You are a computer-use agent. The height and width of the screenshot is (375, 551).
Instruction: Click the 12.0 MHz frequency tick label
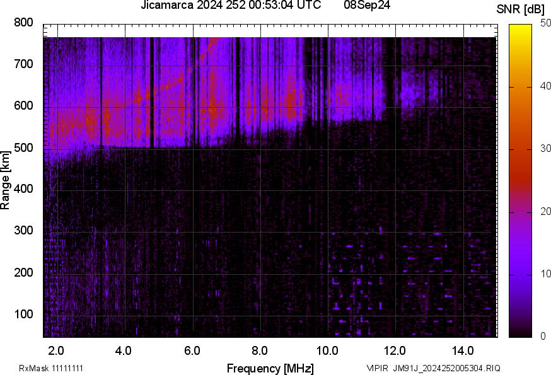coord(395,350)
